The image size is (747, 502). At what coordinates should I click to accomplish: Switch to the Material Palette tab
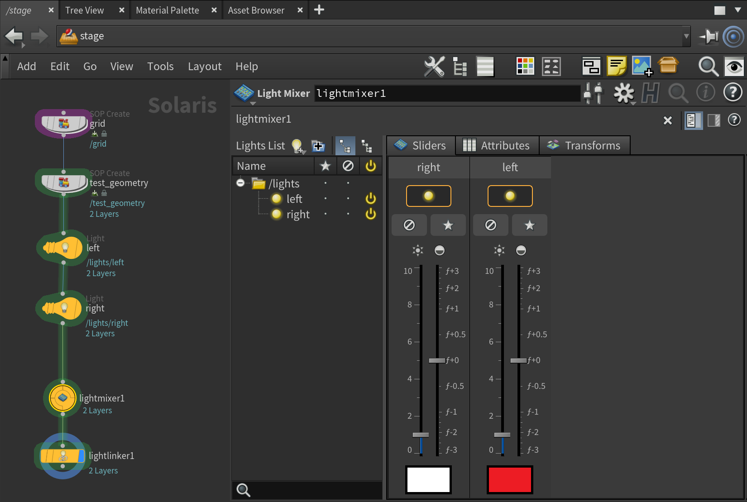pos(168,10)
